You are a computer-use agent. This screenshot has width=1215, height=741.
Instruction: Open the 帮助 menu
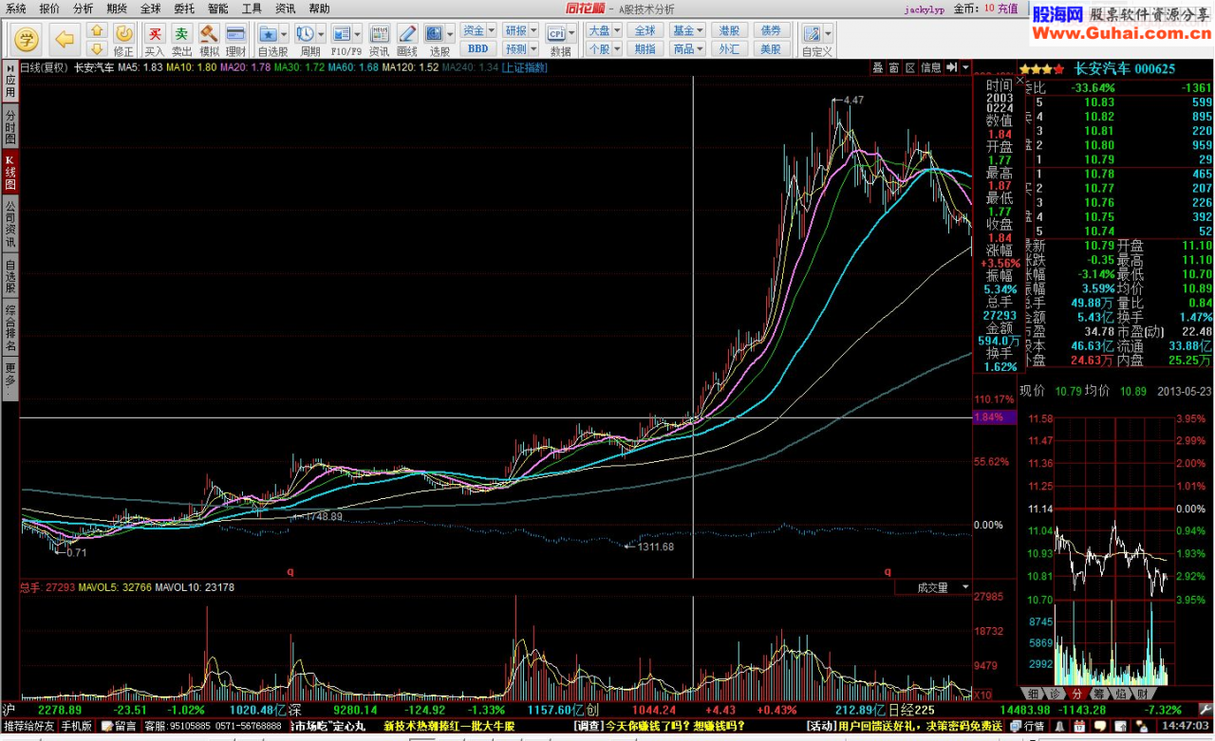[319, 9]
